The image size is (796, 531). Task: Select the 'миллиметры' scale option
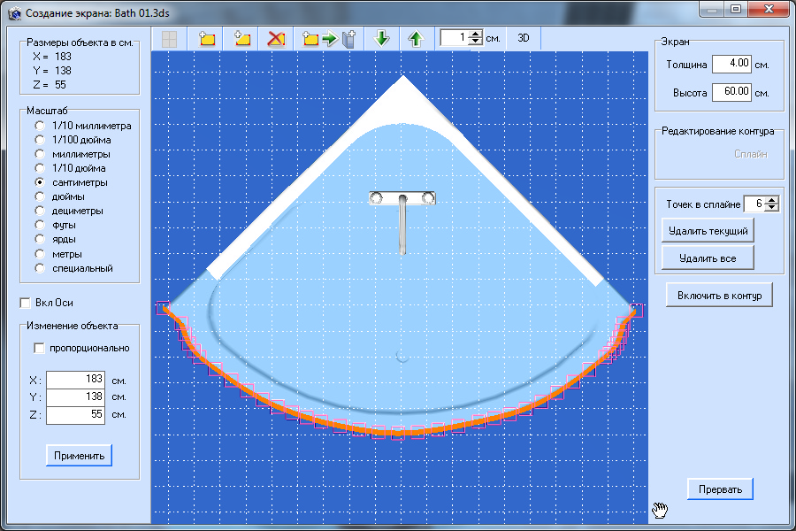[40, 154]
